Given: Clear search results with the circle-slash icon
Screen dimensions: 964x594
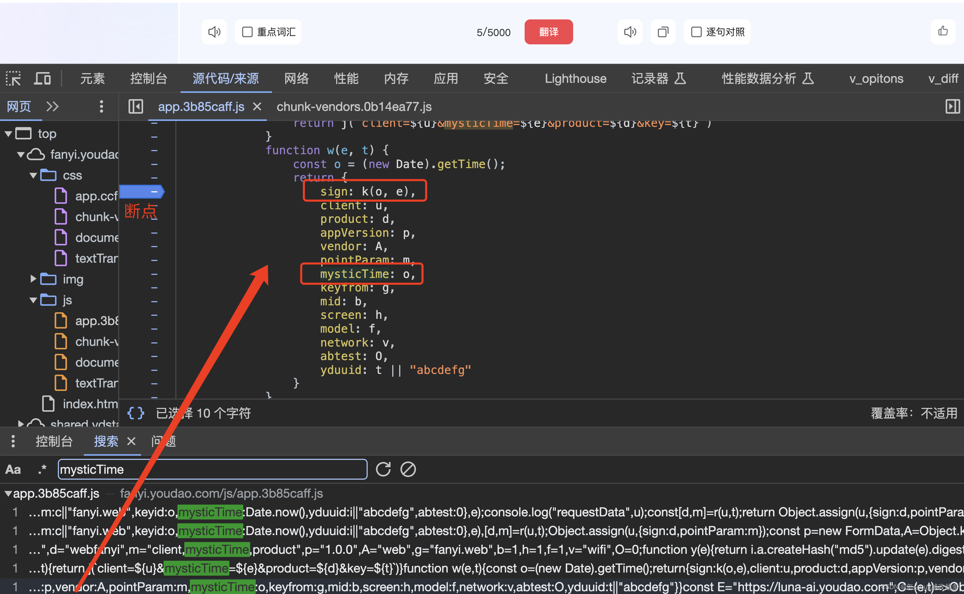Looking at the screenshot, I should [408, 469].
